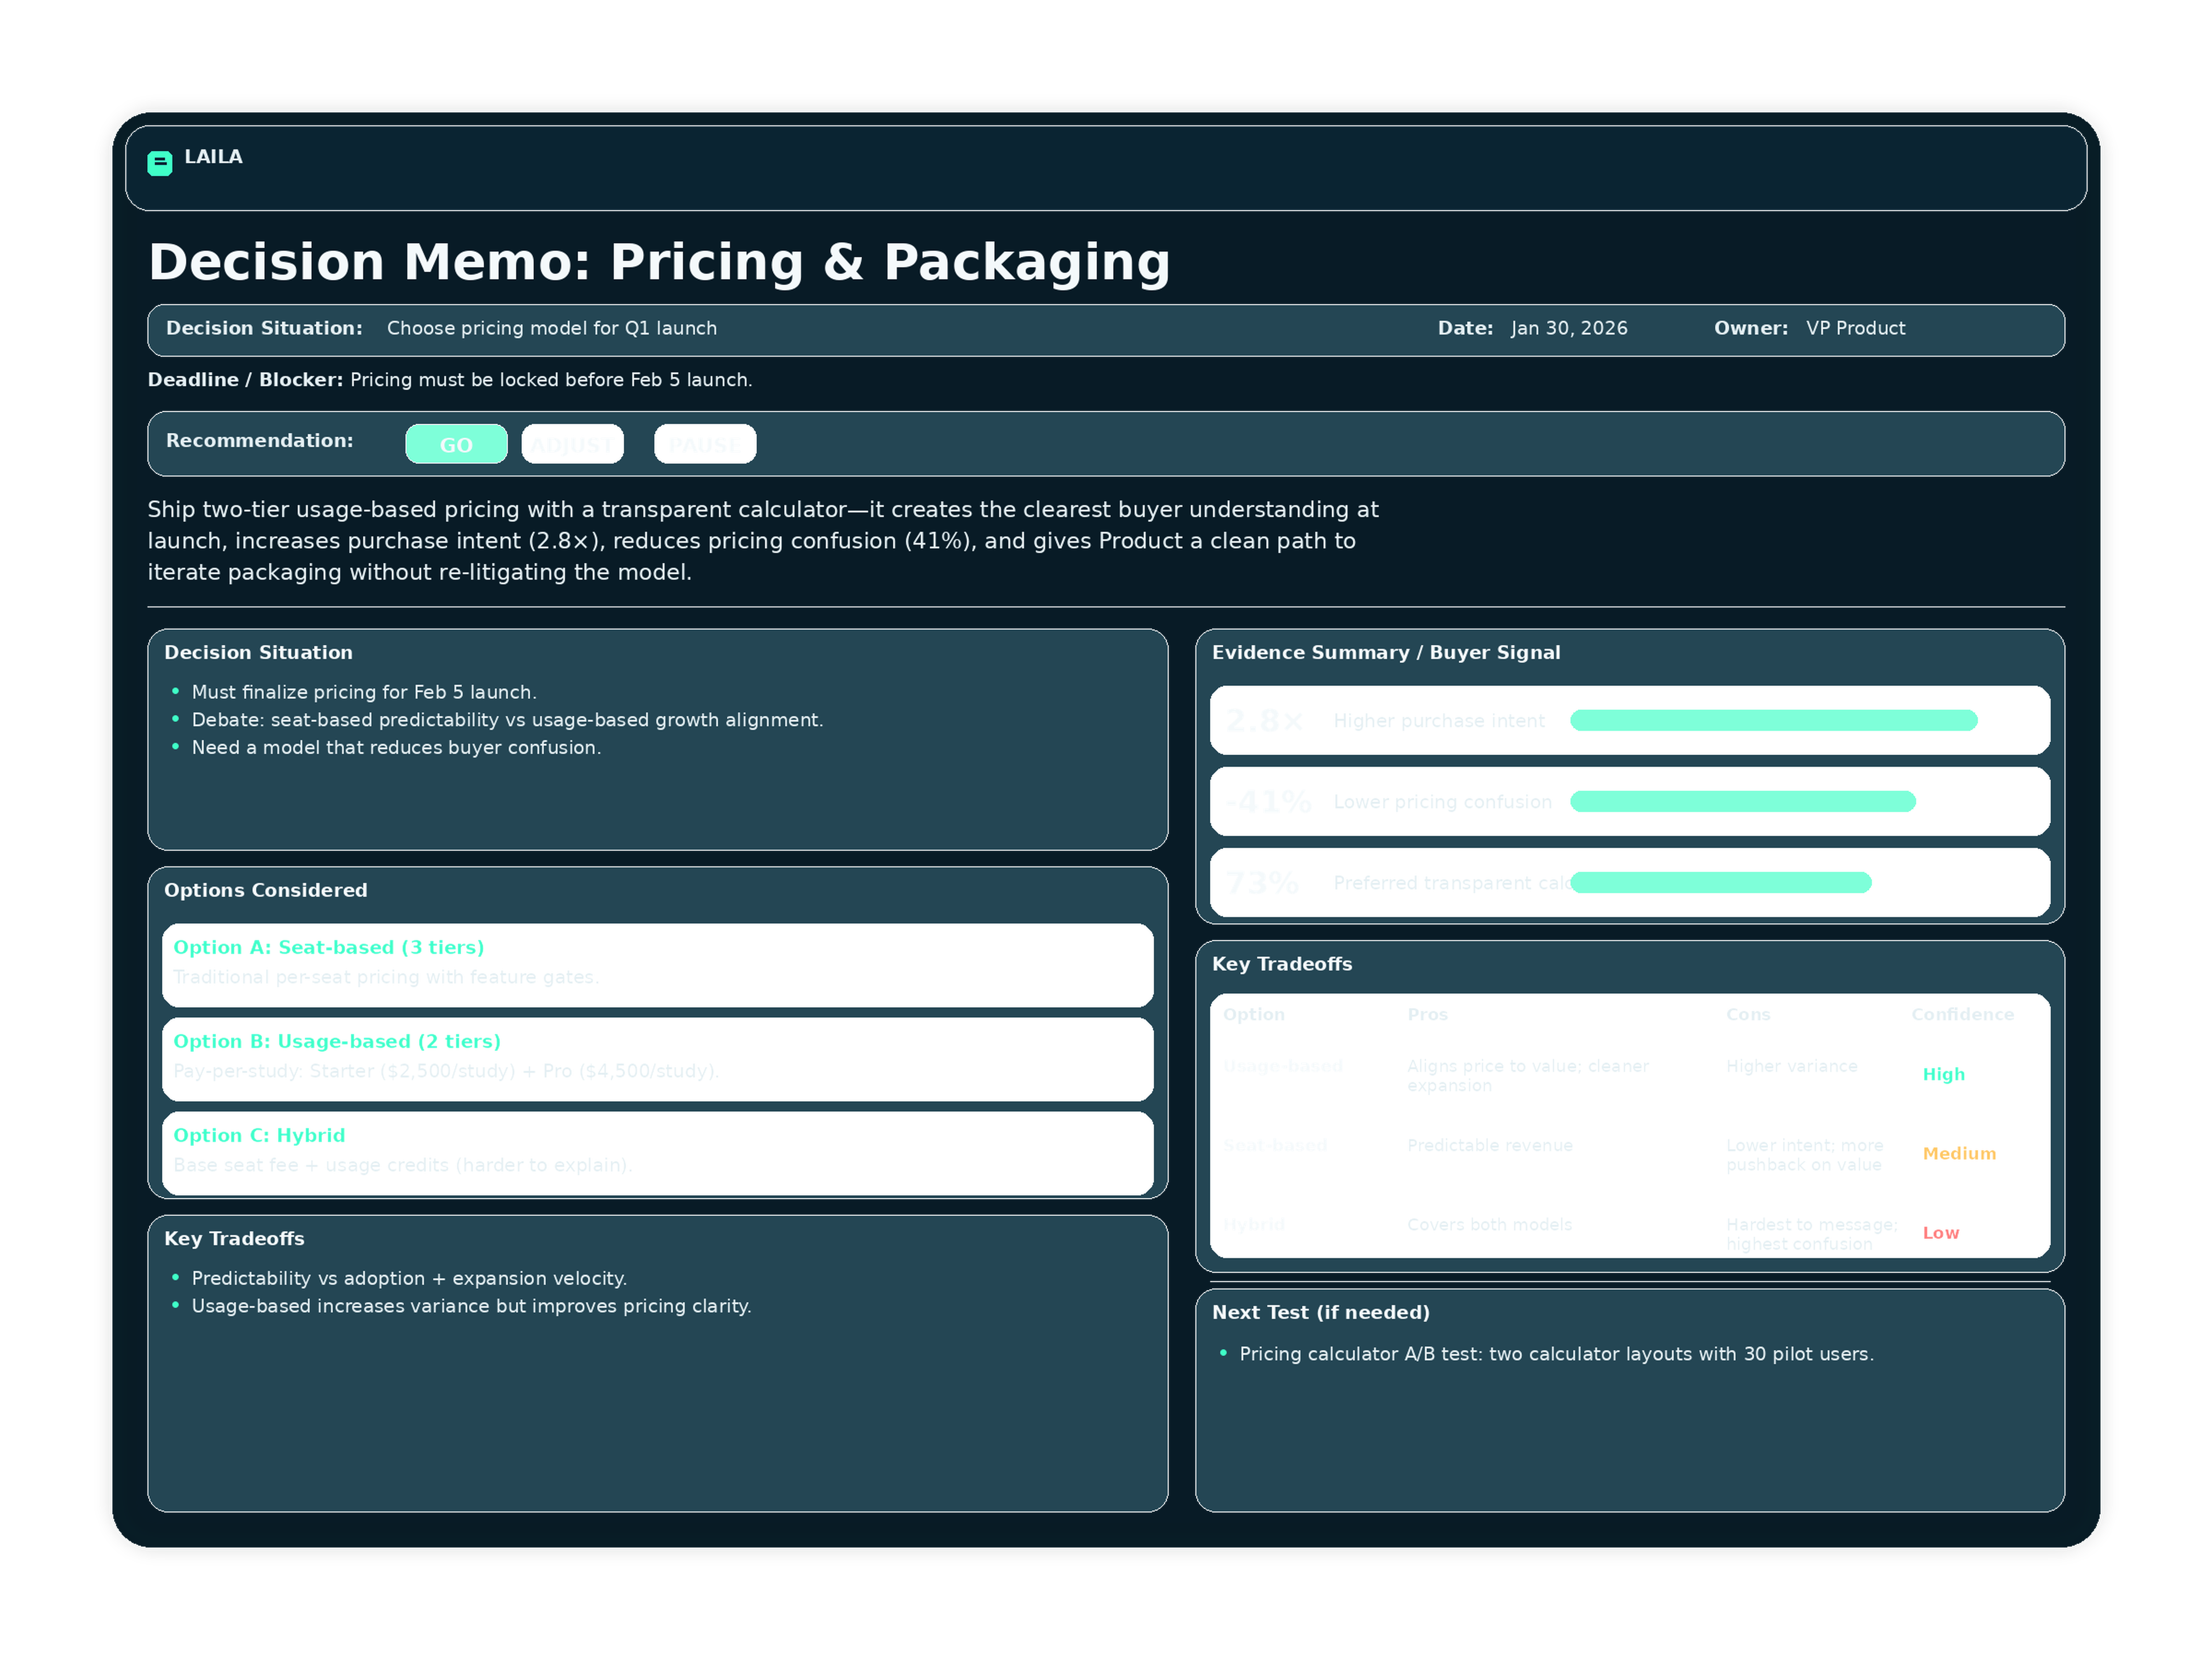Click the Low confidence label
Screen dimensions: 2212x1659
(x=1940, y=1233)
